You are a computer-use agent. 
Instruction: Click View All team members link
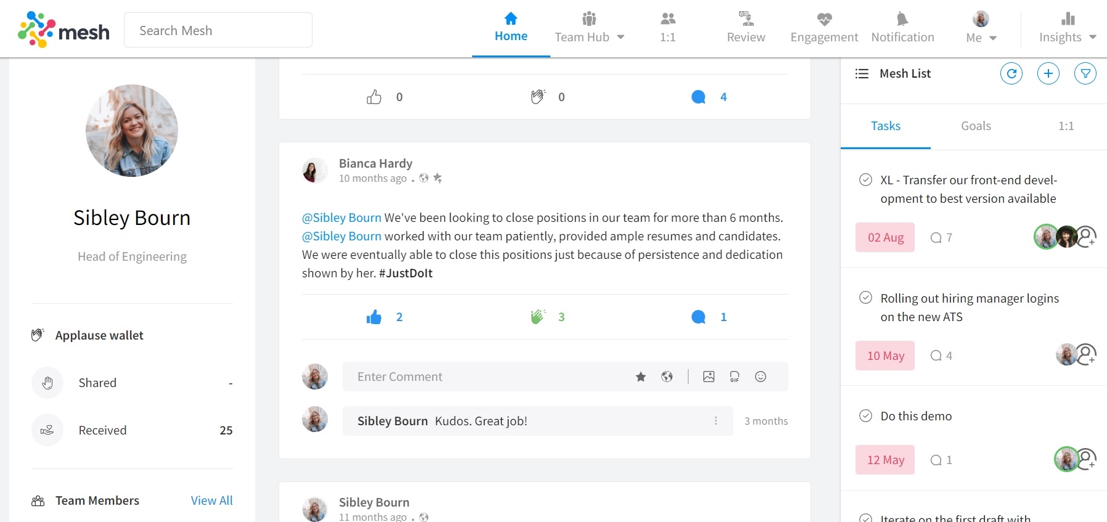click(211, 500)
